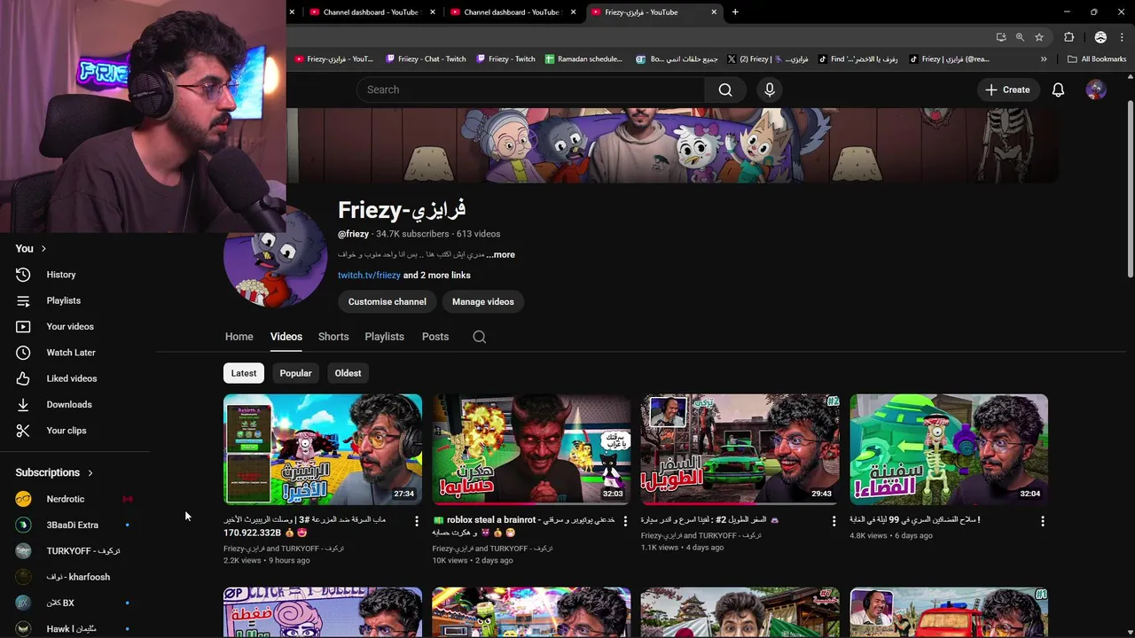Close the Friezy YouTube browser tab
The width and height of the screenshot is (1135, 638).
pyautogui.click(x=714, y=12)
